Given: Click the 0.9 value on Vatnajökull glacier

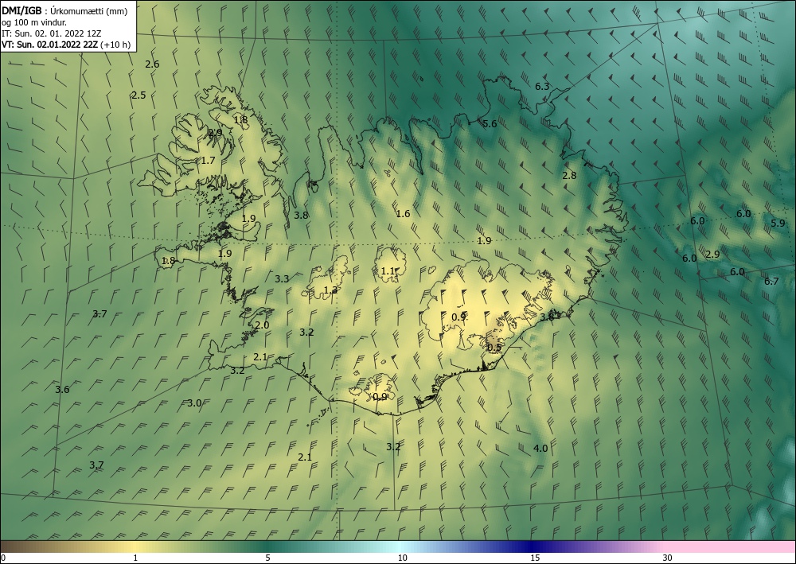Looking at the screenshot, I should [x=459, y=317].
